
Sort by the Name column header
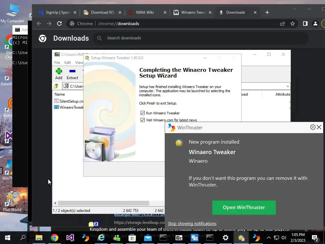point(60,94)
